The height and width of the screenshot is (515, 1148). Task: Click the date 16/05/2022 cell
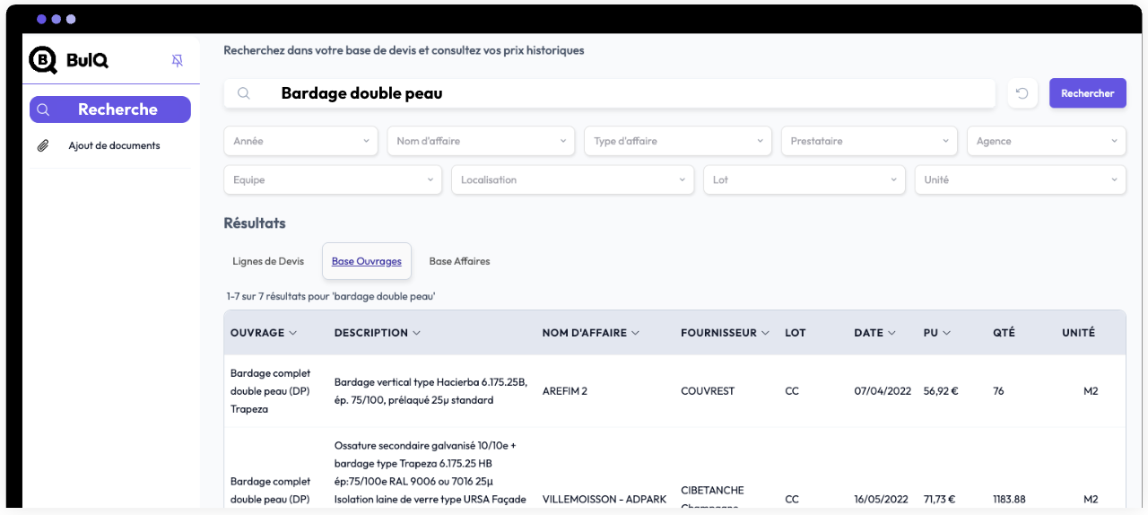tap(882, 500)
